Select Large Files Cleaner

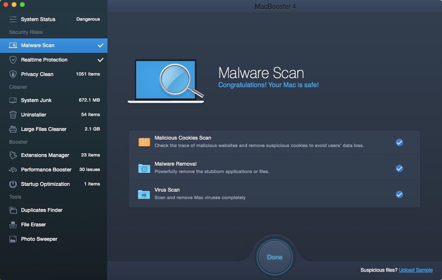pos(54,129)
